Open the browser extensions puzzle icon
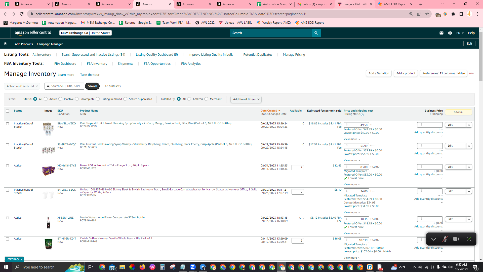 (x=453, y=14)
